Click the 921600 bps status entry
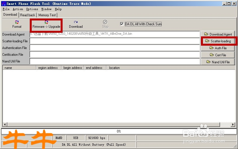This screenshot has width=238, height=149. pos(97,138)
